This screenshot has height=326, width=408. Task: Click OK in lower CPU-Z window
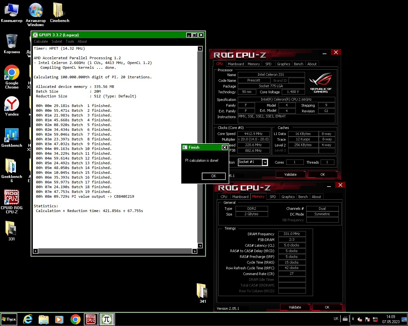tap(327, 307)
